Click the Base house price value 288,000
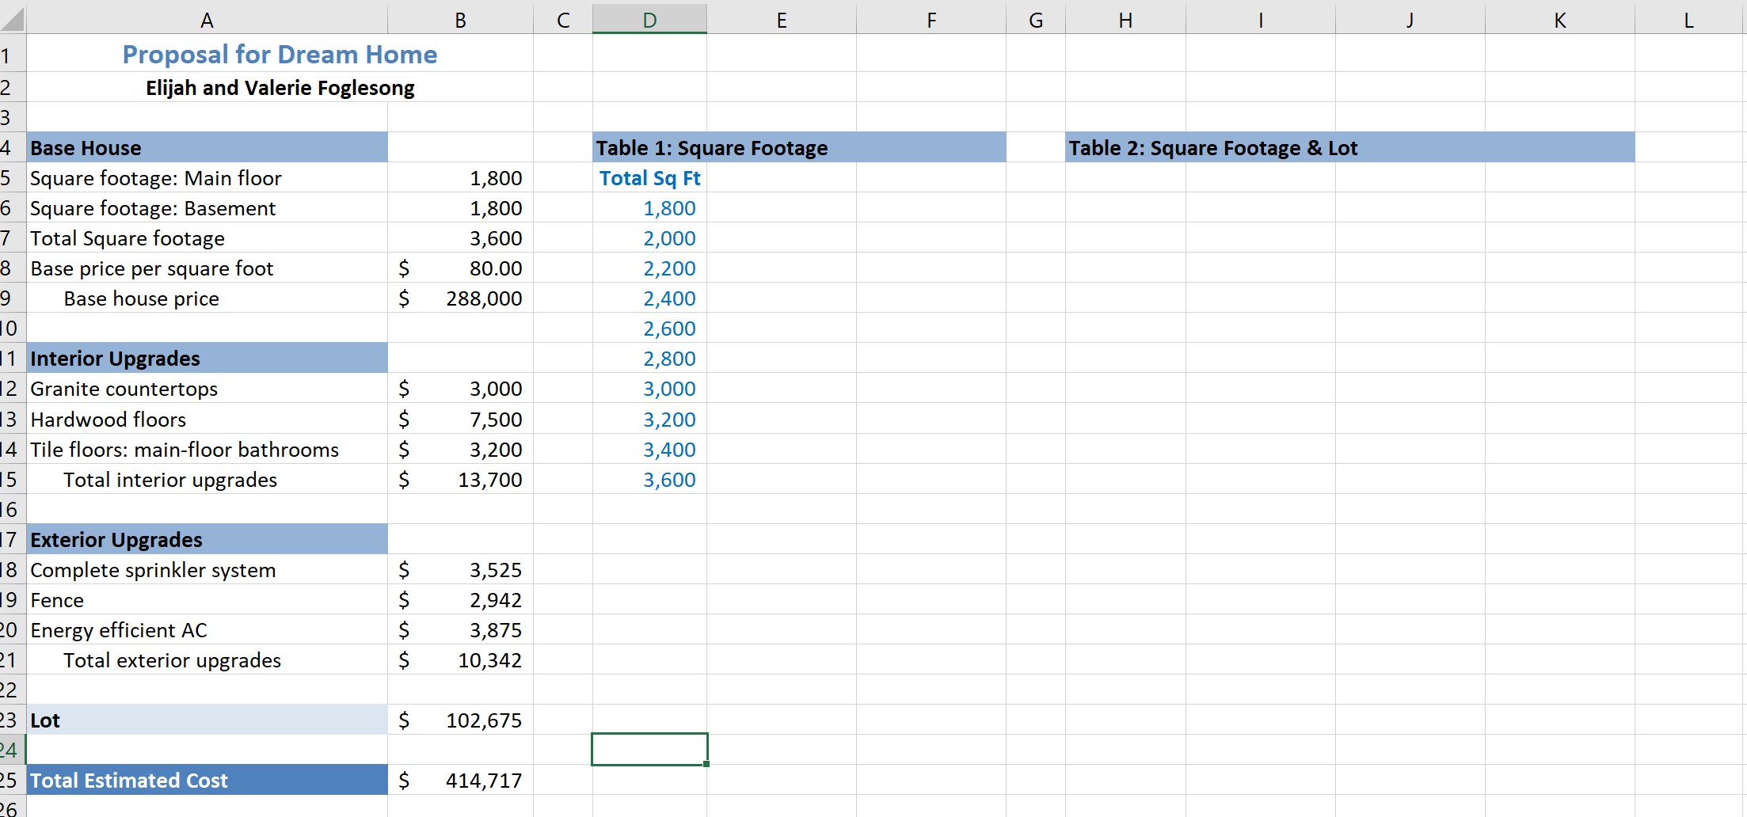 [459, 298]
